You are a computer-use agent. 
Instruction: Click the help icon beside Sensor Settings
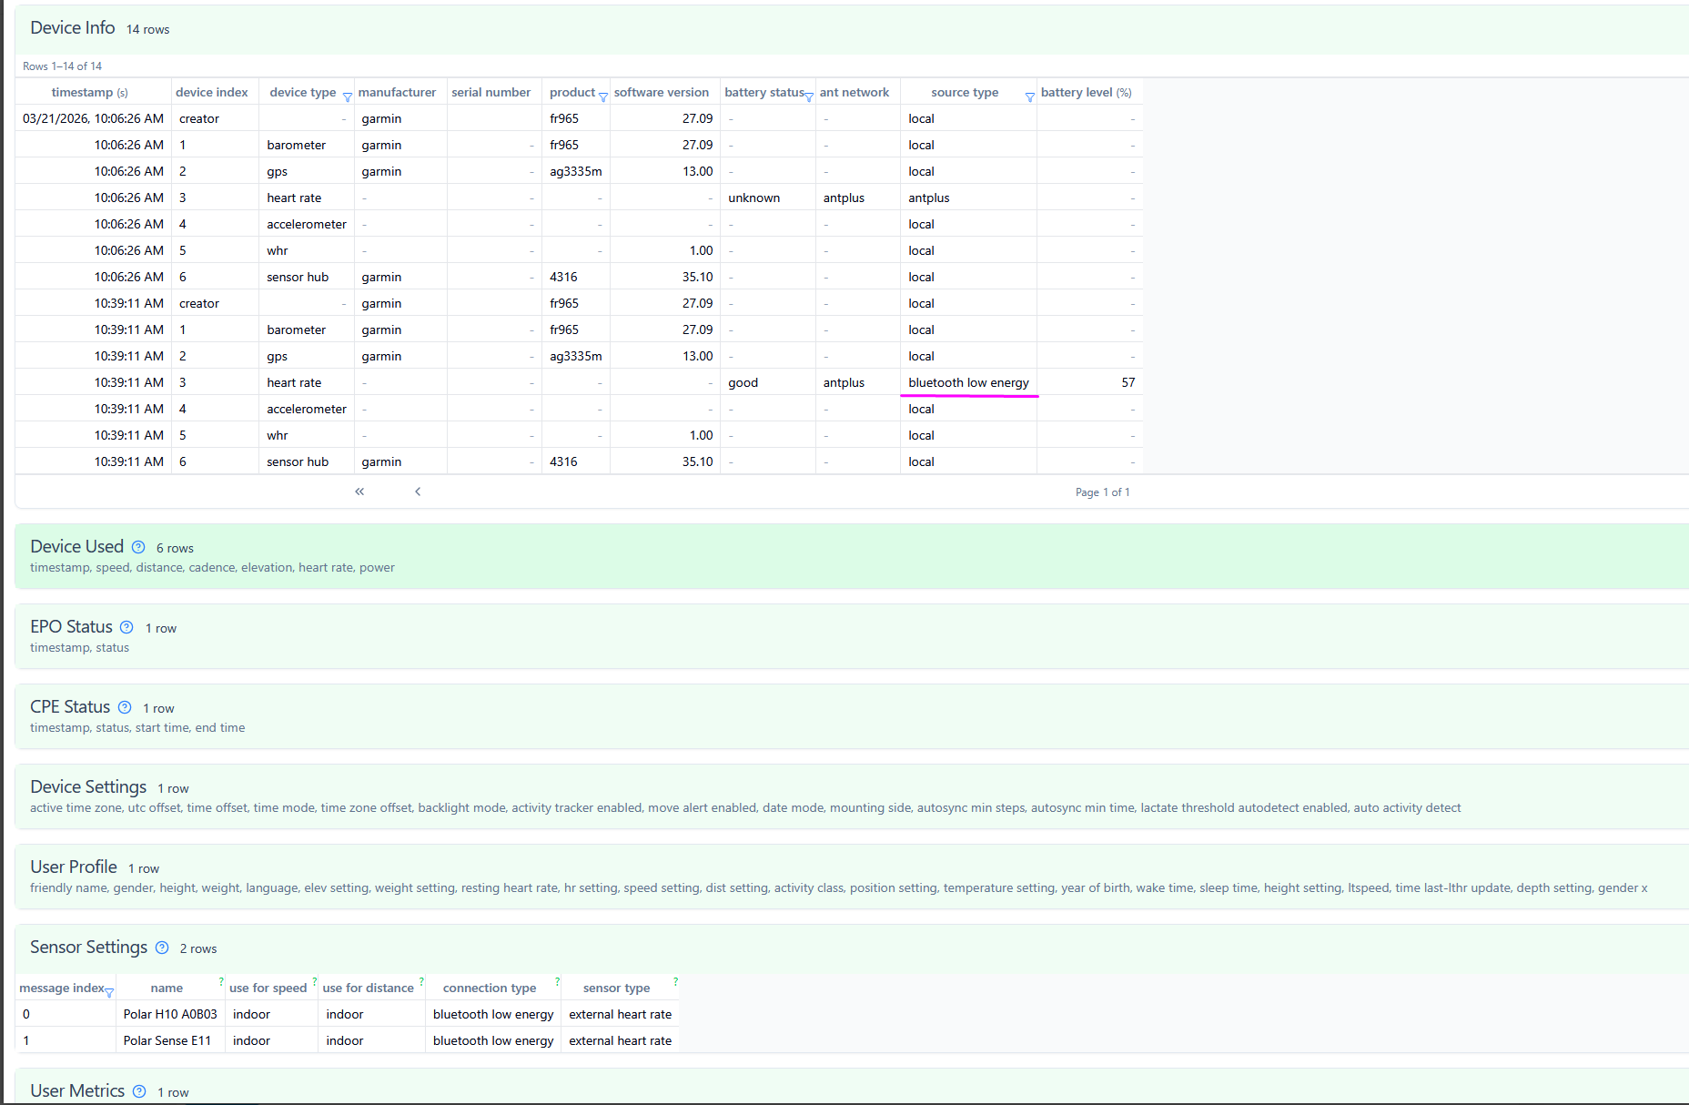(x=162, y=948)
